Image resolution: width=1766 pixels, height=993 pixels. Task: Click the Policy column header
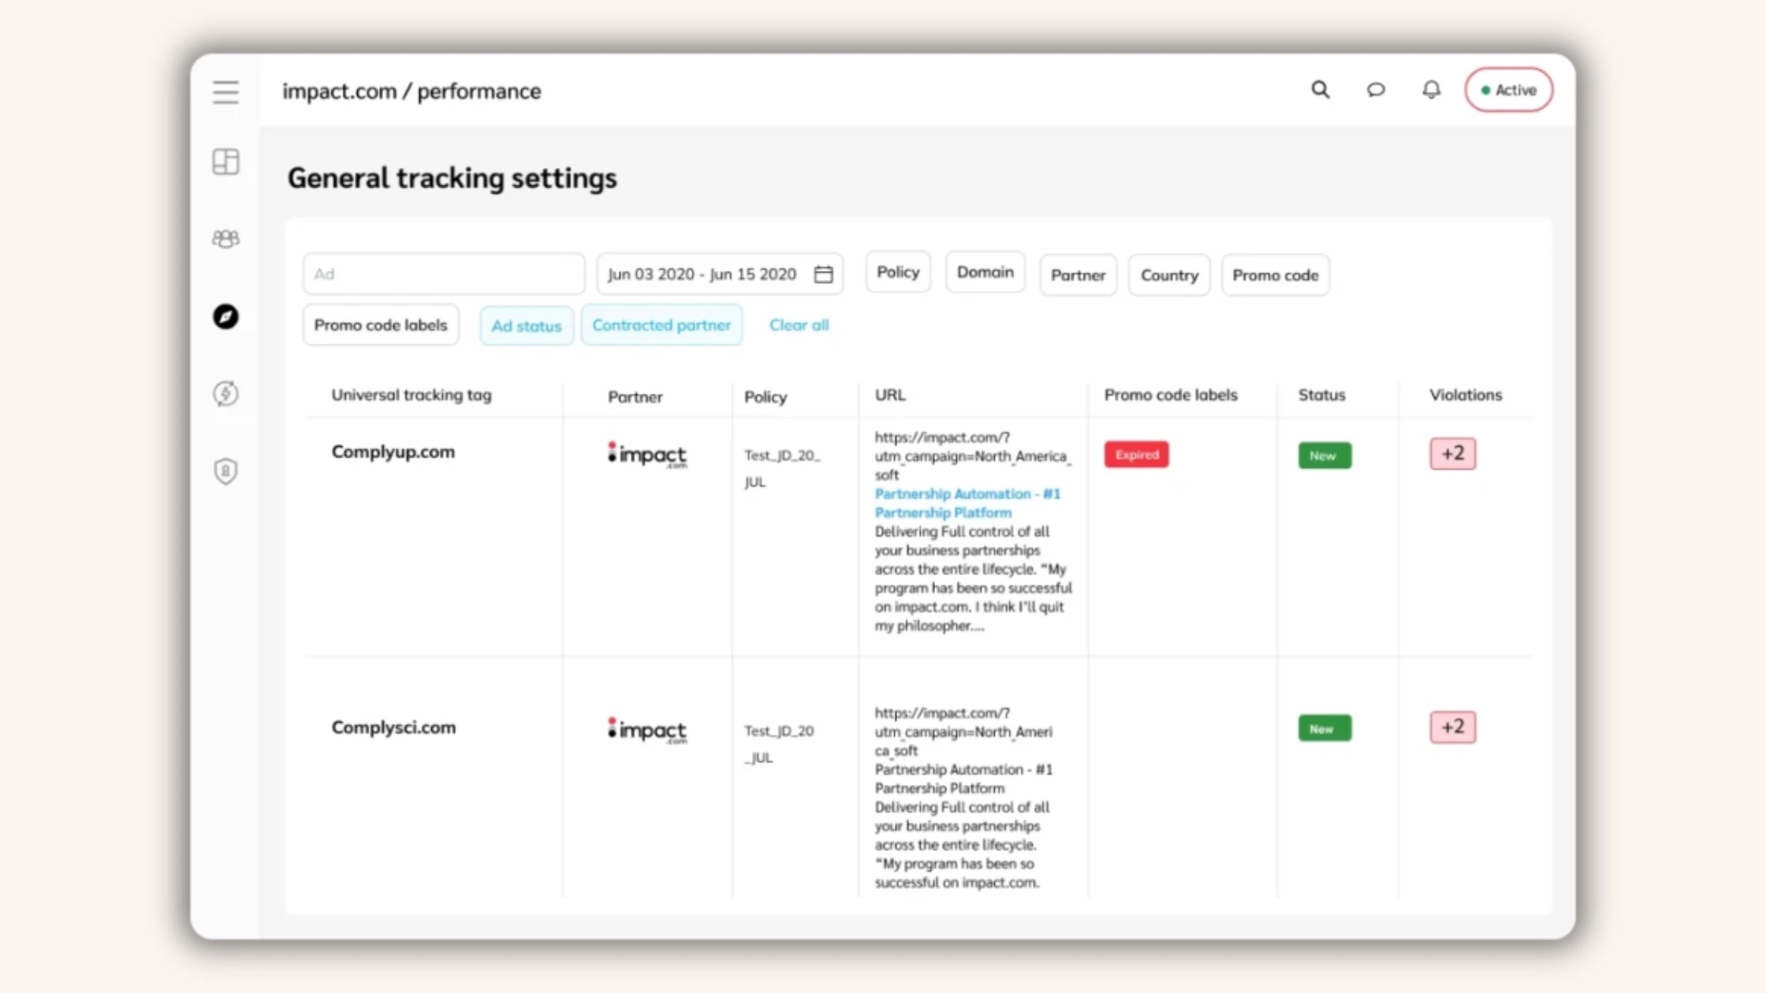pos(766,396)
